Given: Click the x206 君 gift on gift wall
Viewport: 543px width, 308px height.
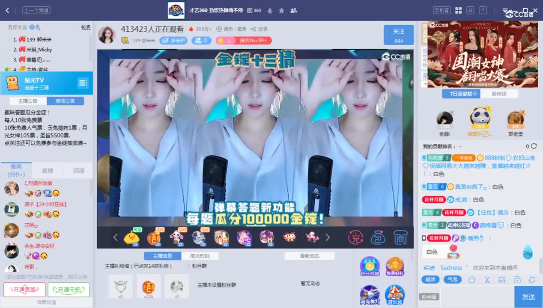Looking at the screenshot, I should pos(149,286).
